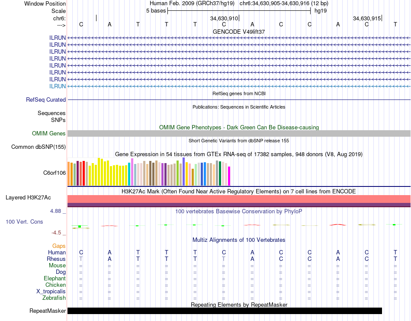Screen dimensions: 411x321
Task: Click the -4.5 lower scale value
Action: point(56,233)
